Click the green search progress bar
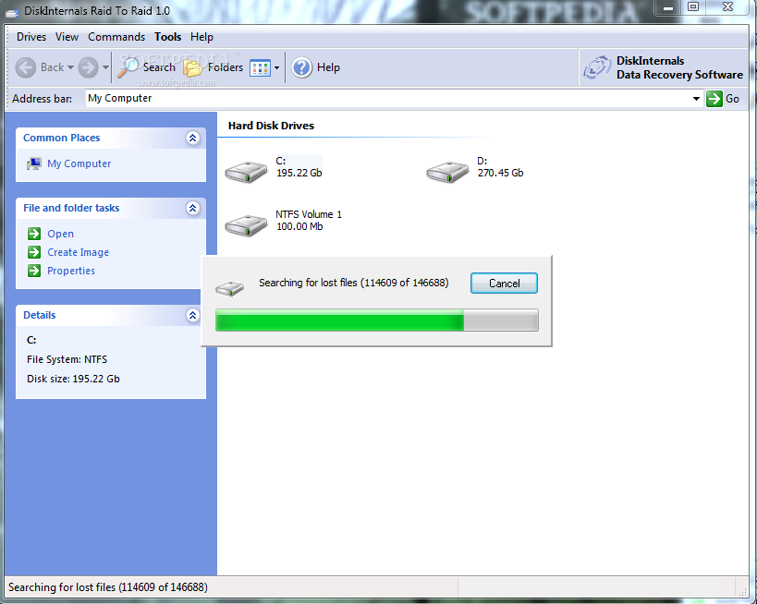757x604 pixels. [x=376, y=320]
